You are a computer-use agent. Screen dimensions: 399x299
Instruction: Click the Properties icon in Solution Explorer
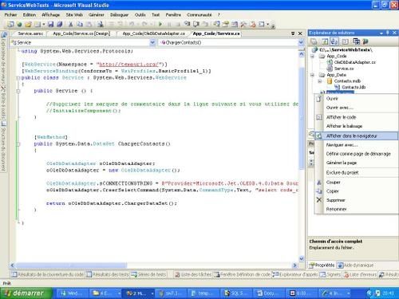pyautogui.click(x=314, y=41)
